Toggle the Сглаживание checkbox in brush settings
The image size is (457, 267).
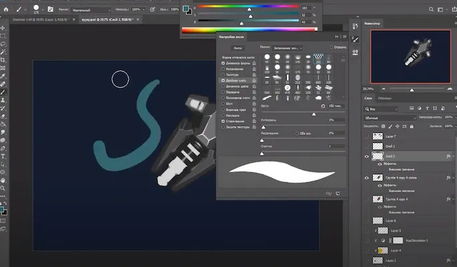click(224, 121)
